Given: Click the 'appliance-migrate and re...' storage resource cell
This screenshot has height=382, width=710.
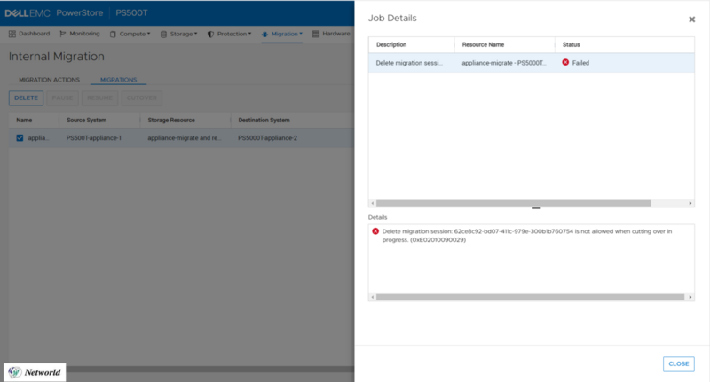Looking at the screenshot, I should tap(185, 138).
